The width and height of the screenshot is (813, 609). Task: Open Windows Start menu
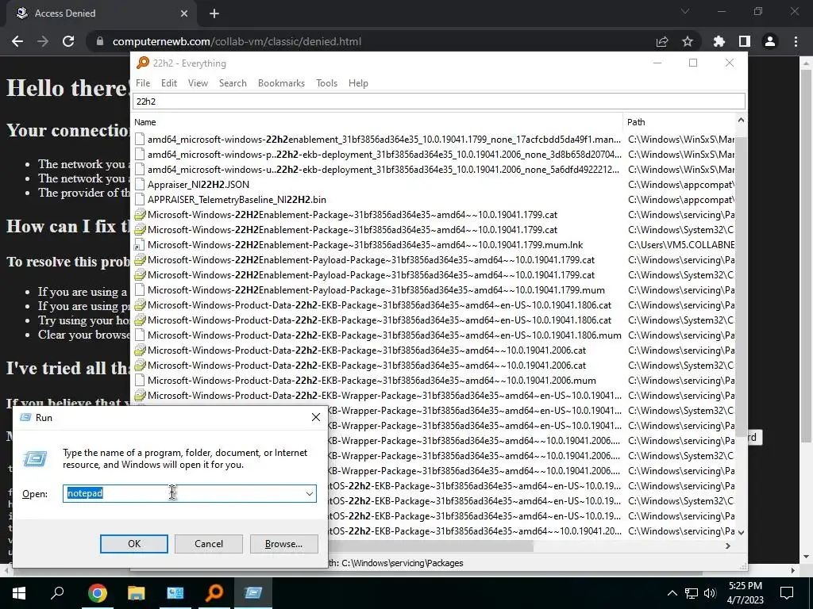tap(19, 592)
